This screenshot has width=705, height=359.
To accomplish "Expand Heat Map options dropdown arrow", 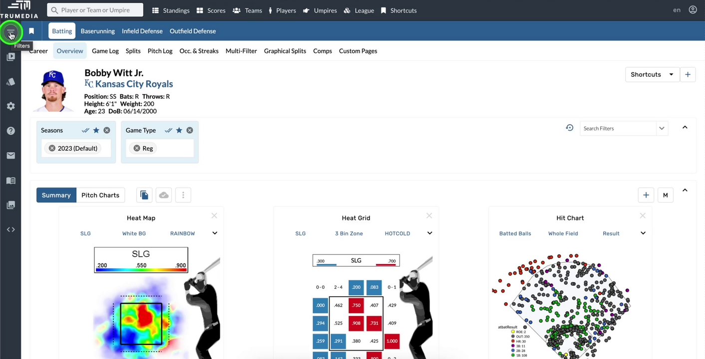I will click(x=215, y=233).
